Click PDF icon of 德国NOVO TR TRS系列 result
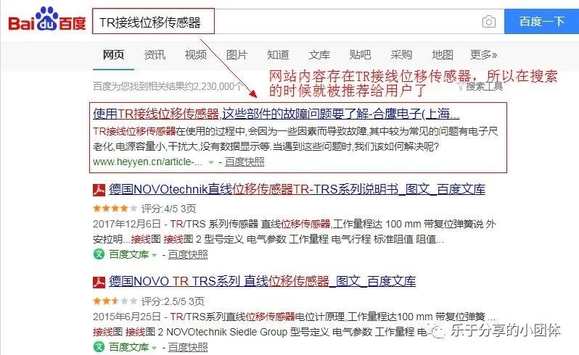 point(99,282)
